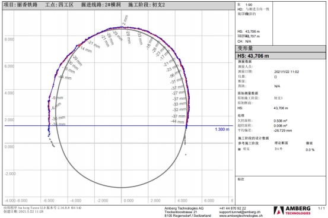This screenshot has height=218, width=328.
Task: Click the 8.000 vertical axis tick label
Action: click(9, 39)
